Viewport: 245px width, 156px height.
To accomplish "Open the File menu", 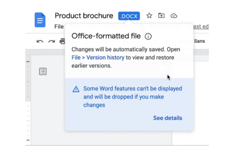I will 59,27.
